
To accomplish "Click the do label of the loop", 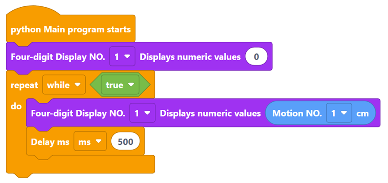I will pos(16,109).
